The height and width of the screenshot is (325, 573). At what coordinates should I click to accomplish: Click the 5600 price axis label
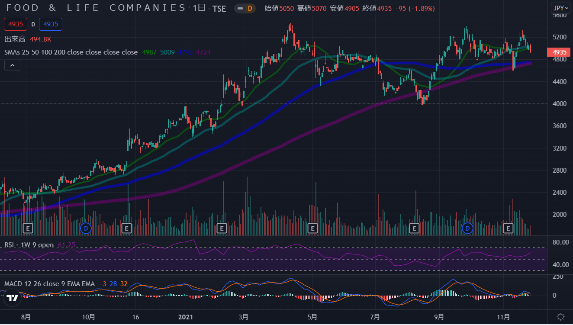[x=560, y=15]
